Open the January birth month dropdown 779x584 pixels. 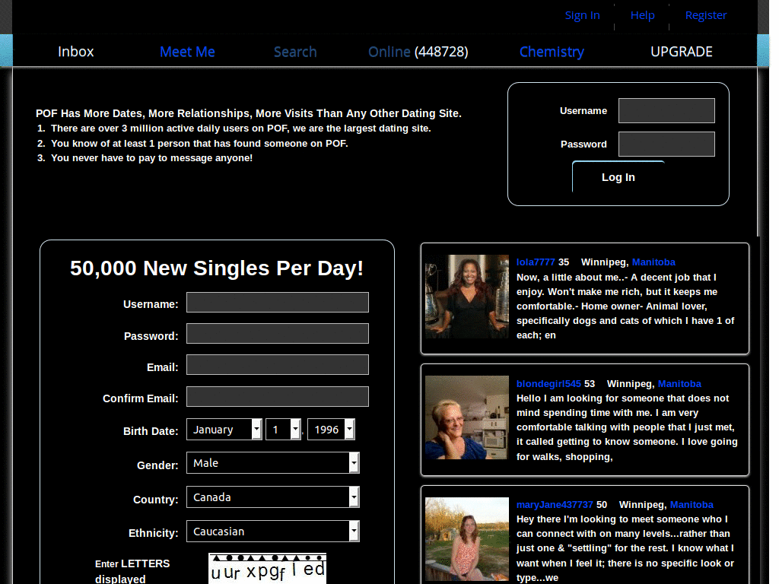pos(224,429)
